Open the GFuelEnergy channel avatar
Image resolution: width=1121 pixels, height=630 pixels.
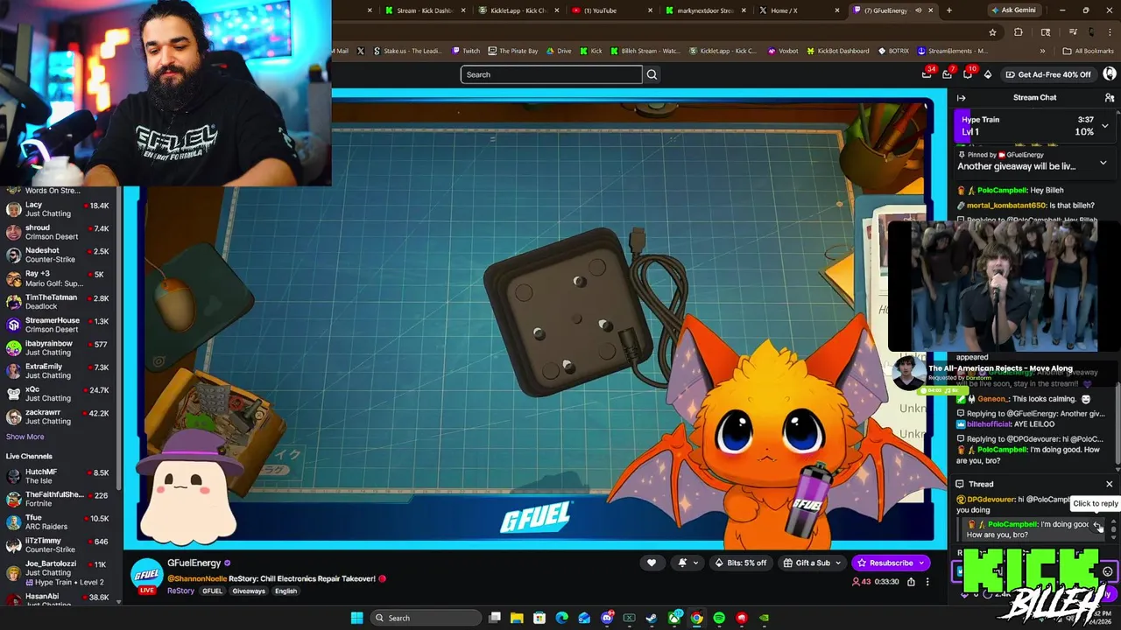click(147, 574)
